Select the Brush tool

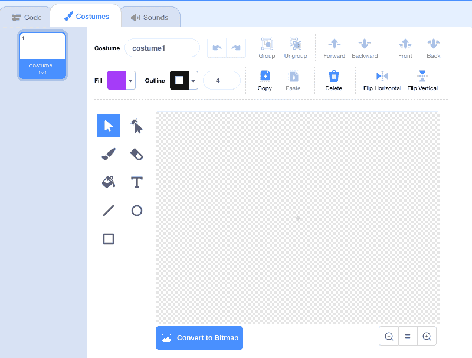(x=109, y=154)
